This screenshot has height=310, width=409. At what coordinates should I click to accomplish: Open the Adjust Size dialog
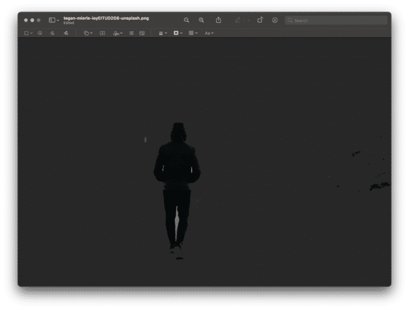[142, 33]
